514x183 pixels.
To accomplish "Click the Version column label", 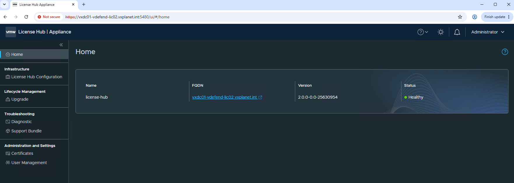I will [x=305, y=85].
